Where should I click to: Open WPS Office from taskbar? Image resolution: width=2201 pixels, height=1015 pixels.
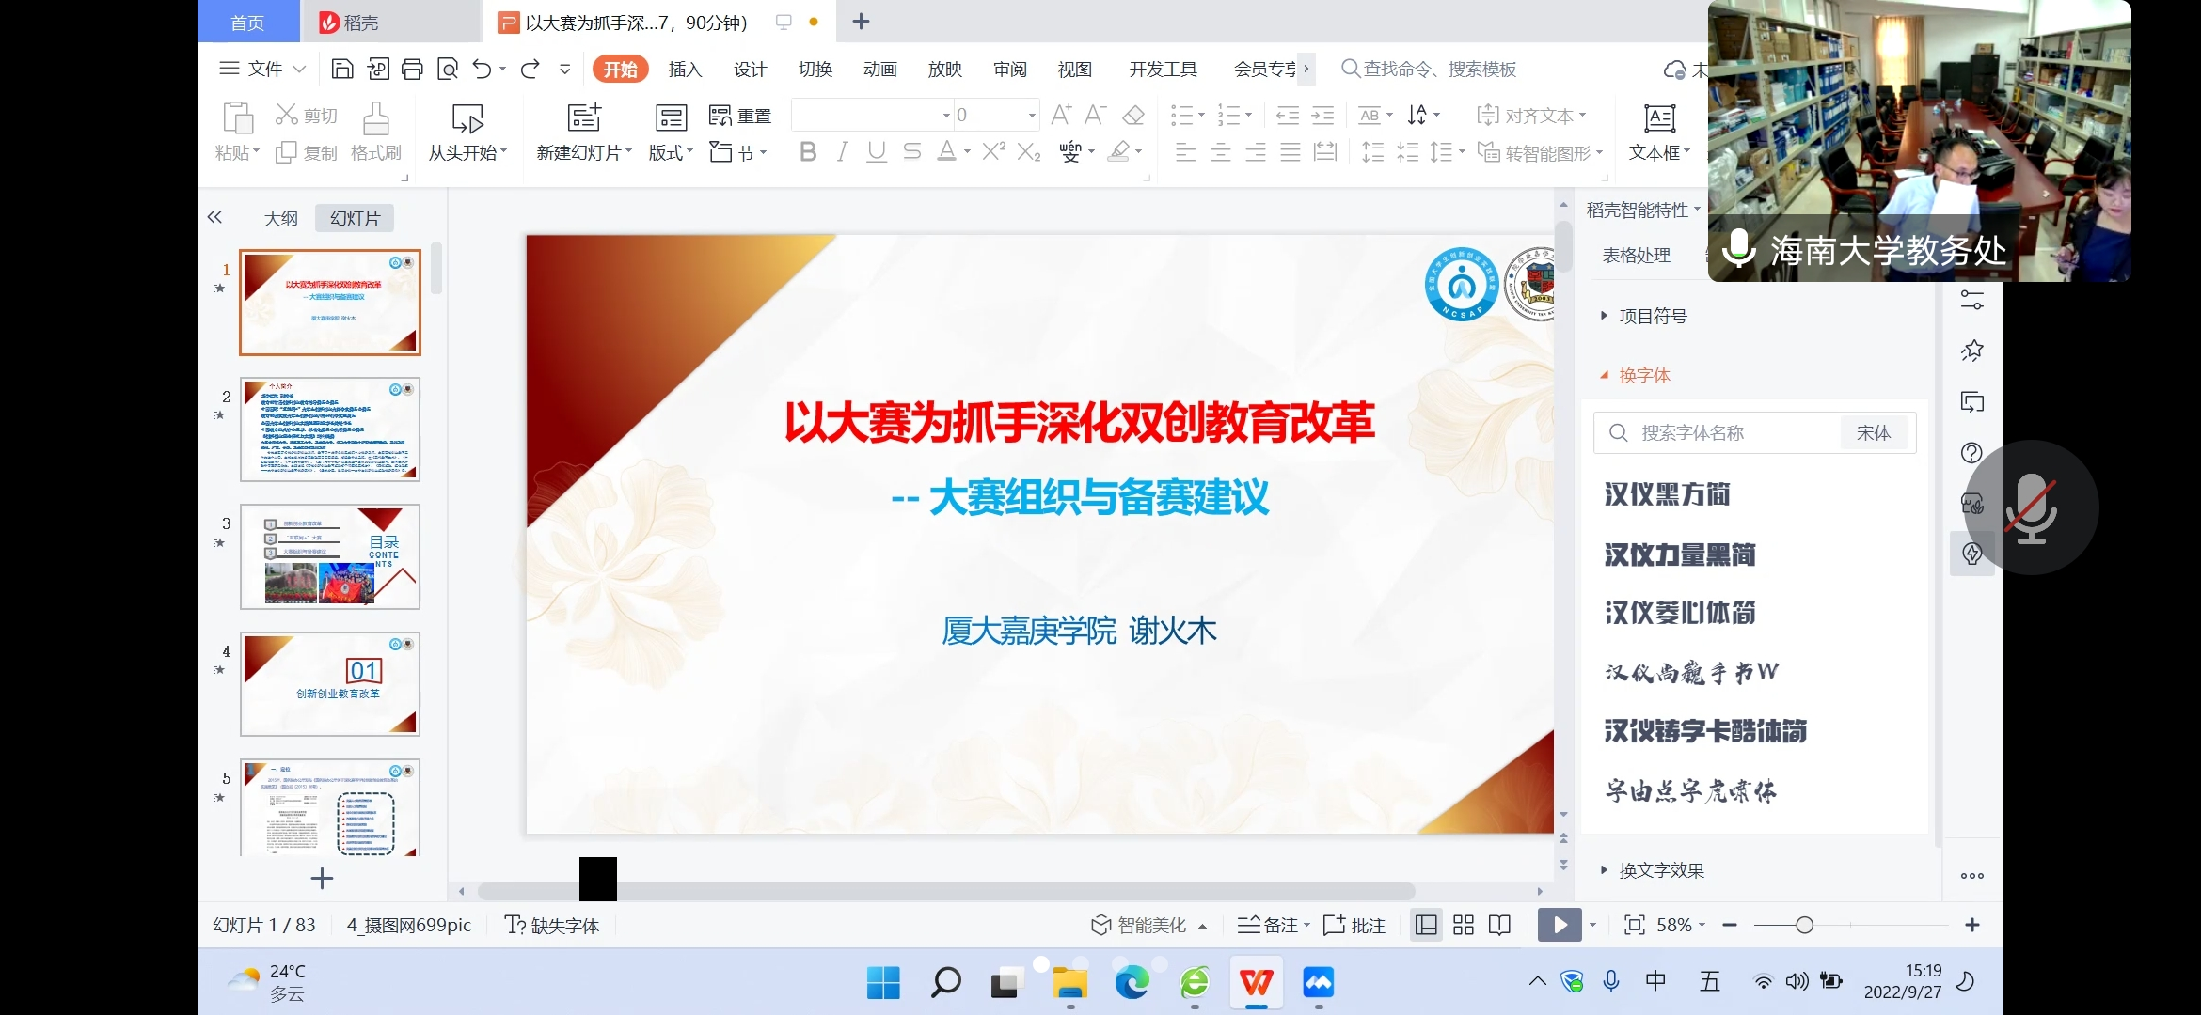pos(1257,983)
